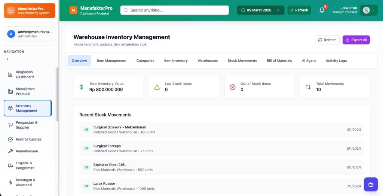Open the Bill of Materials tab
This screenshot has width=383, height=196.
pyautogui.click(x=279, y=60)
